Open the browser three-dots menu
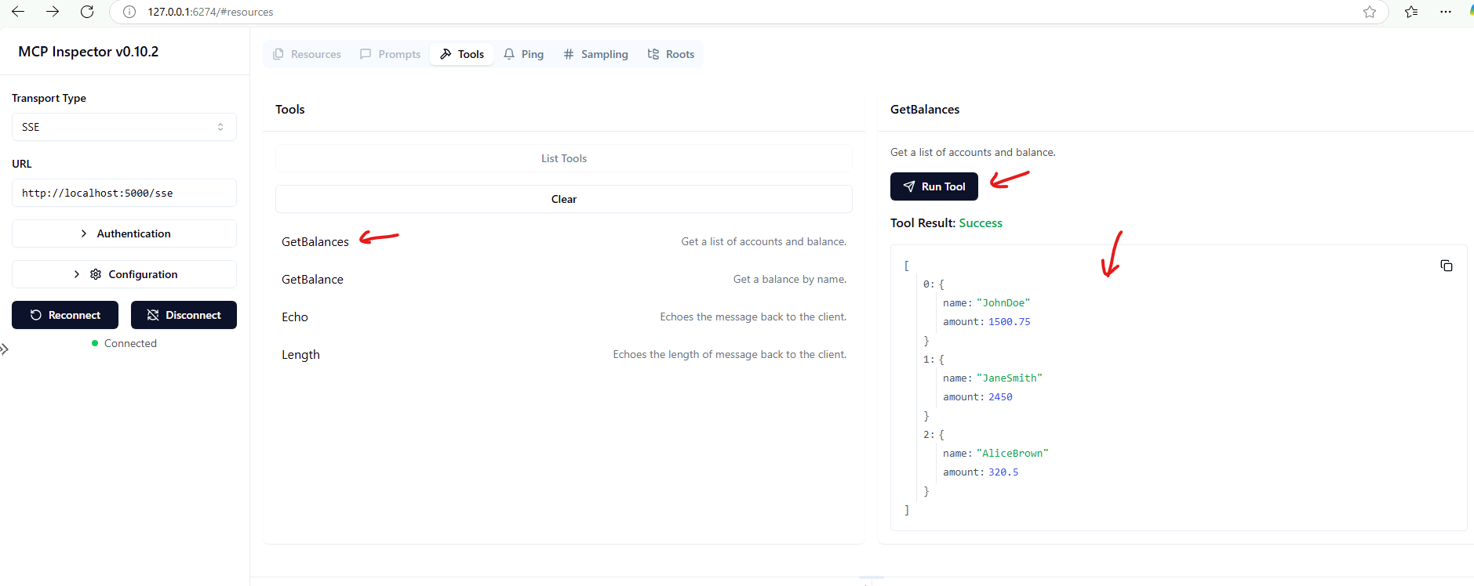Screen dimensions: 1474x586 [1446, 12]
